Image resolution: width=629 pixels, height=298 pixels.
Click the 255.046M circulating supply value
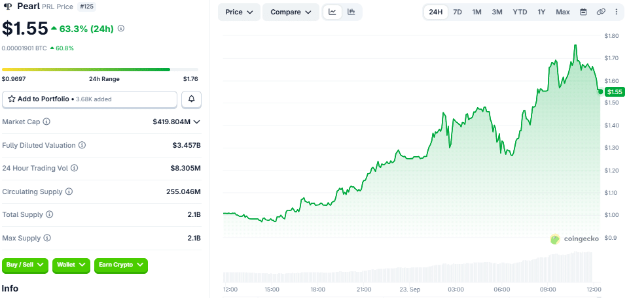point(183,192)
